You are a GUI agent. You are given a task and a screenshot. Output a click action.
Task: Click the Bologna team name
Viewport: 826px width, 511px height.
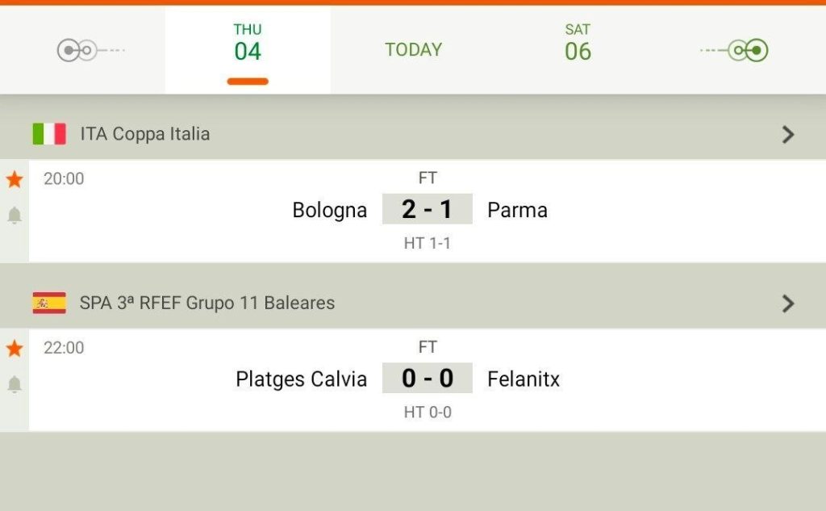click(329, 211)
